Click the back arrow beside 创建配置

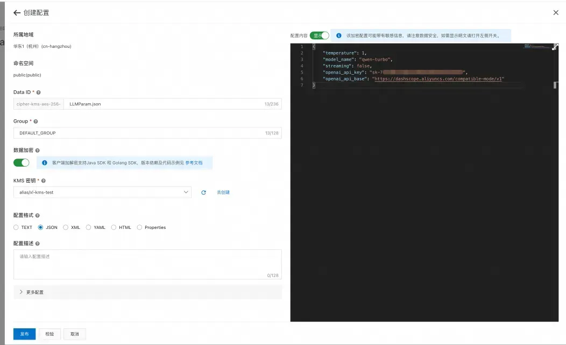pyautogui.click(x=17, y=12)
